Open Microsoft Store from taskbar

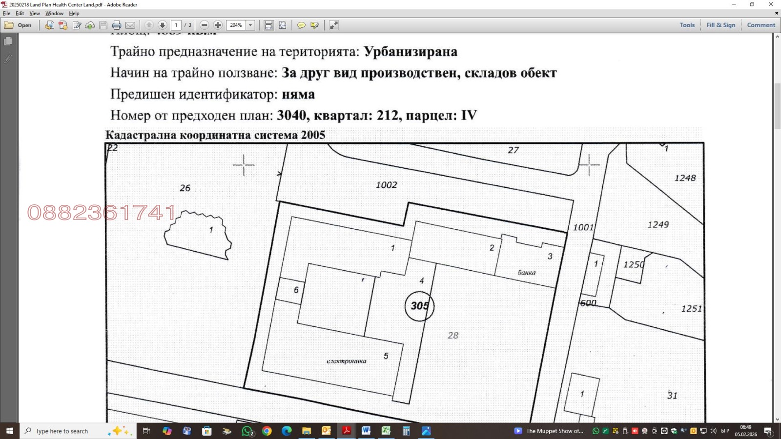[x=207, y=431]
